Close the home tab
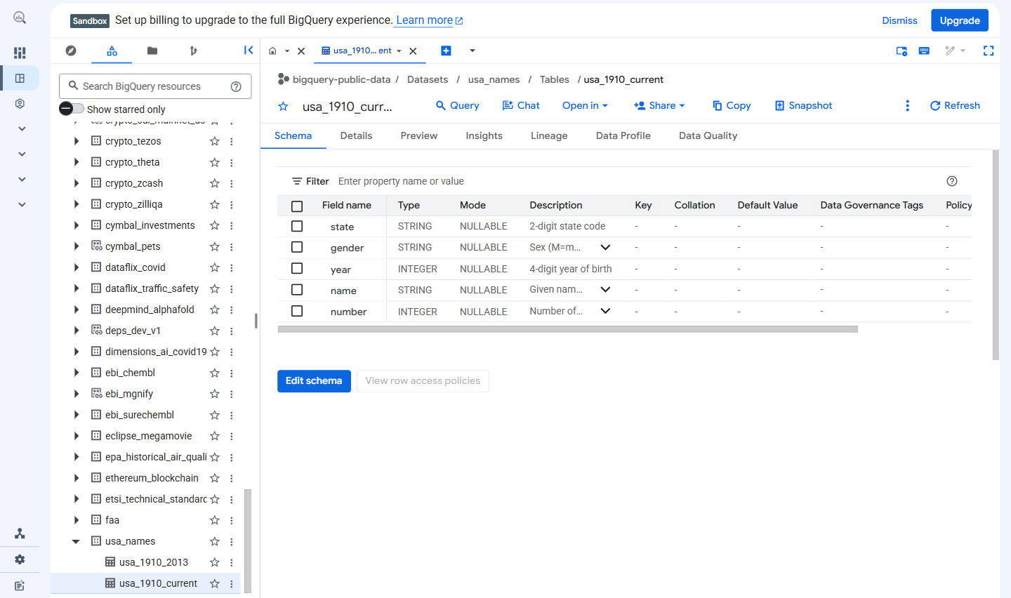The height and width of the screenshot is (598, 1011). pos(301,51)
